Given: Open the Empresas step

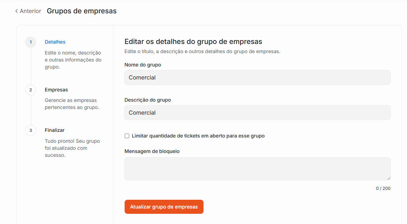Looking at the screenshot, I should tap(56, 90).
